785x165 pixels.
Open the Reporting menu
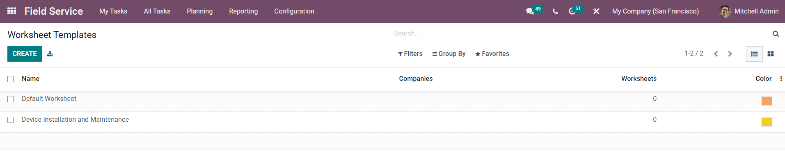click(243, 11)
